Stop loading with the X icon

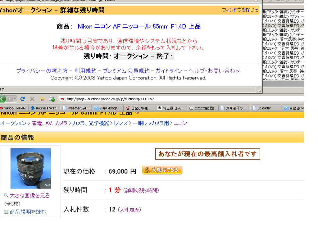(32, 99)
